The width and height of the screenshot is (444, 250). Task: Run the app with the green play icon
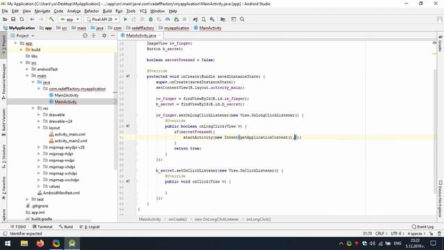pyautogui.click(x=126, y=19)
